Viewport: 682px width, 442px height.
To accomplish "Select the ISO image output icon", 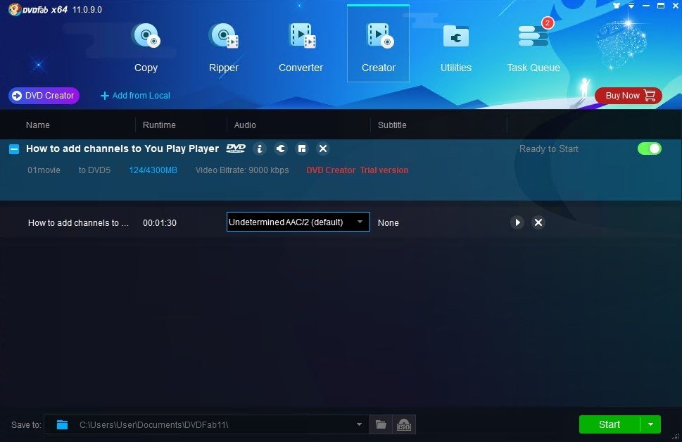I will (x=404, y=424).
